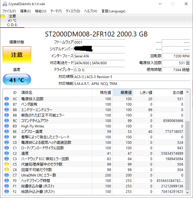Click the 7200 RPM rotation field
Screen dimensions: 193x198
click(x=176, y=56)
